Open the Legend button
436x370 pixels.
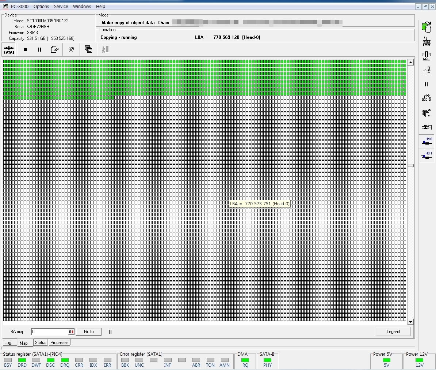click(393, 332)
